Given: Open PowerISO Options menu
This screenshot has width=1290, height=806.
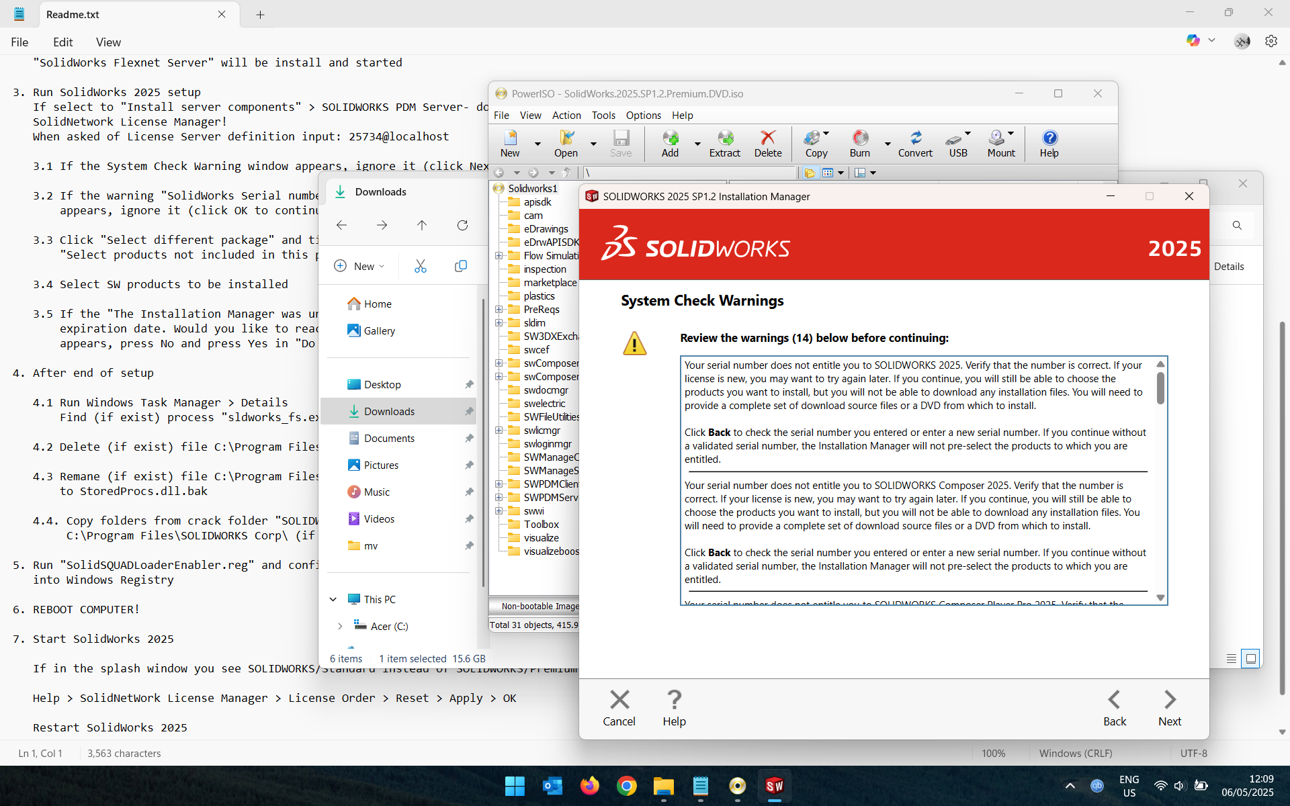Looking at the screenshot, I should coord(644,115).
